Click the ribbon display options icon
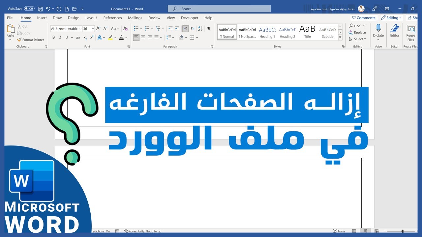The width and height of the screenshot is (422, 237). pos(387,9)
